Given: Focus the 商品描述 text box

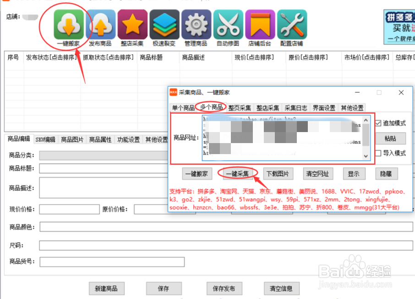Looking at the screenshot, I should pyautogui.click(x=104, y=188).
